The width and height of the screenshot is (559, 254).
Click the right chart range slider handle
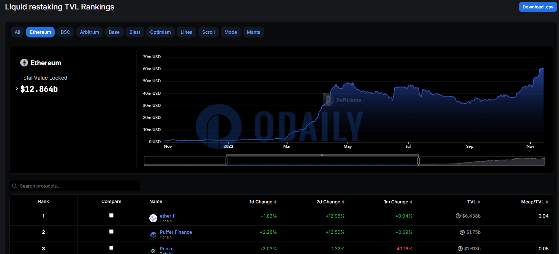(419, 161)
